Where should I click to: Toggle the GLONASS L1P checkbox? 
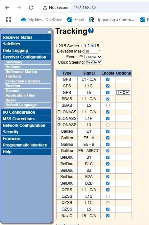point(108,119)
